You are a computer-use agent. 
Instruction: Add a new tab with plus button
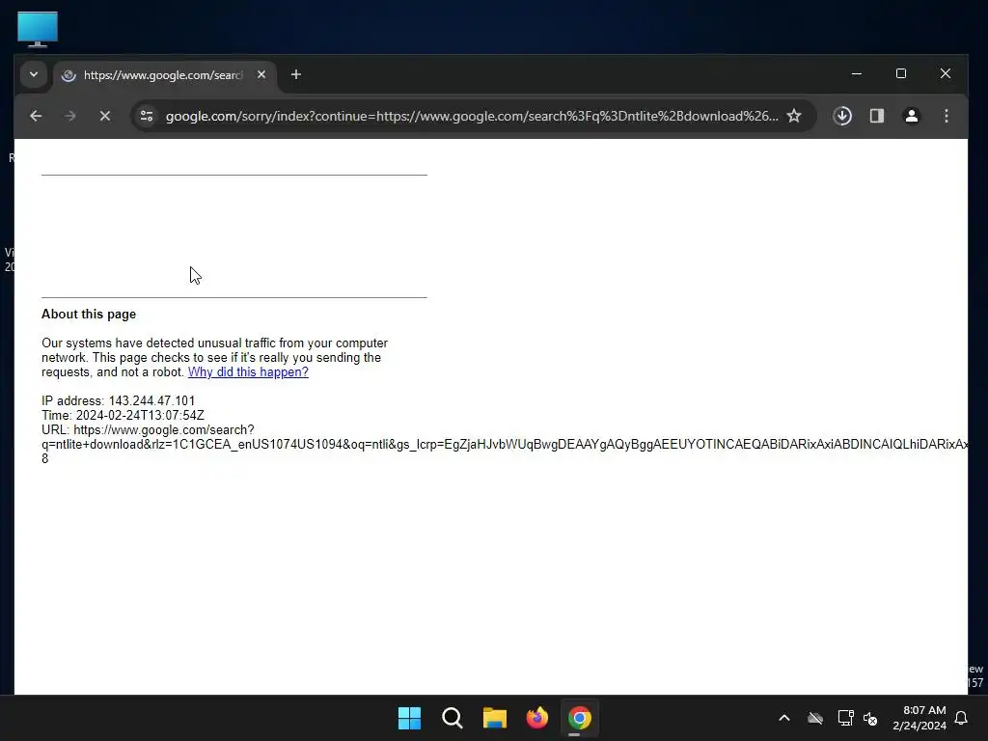296,74
